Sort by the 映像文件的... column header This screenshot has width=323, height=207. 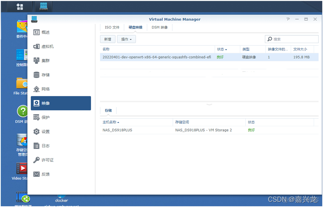278,49
